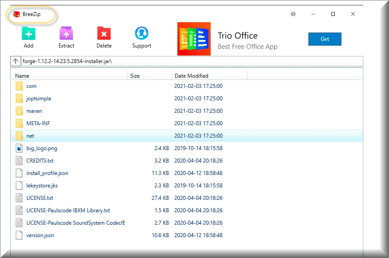Image resolution: width=389 pixels, height=258 pixels.
Task: Select the net folder icon
Action: point(19,136)
